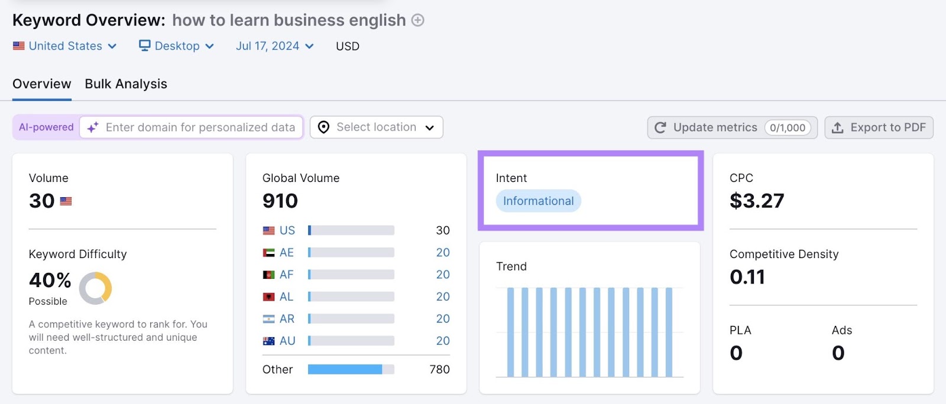Click the Other volume progress bar
Viewport: 946px width, 404px height.
click(351, 370)
